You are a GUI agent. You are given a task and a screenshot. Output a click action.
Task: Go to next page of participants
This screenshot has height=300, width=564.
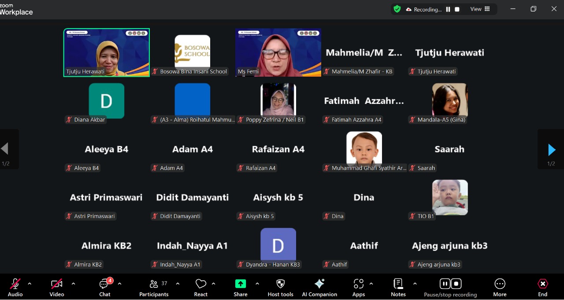[x=551, y=150]
